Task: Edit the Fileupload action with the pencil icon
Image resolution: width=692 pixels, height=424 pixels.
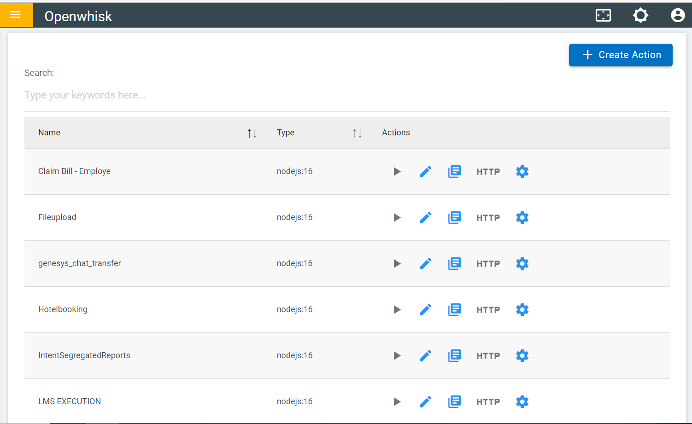Action: (x=426, y=218)
